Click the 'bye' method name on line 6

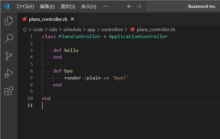coord(69,71)
